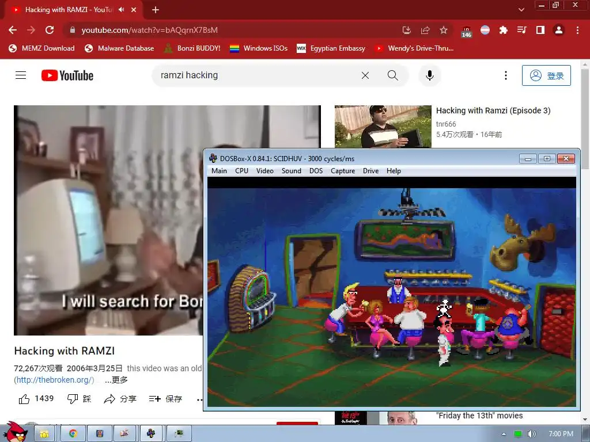Open the Windows ISOs bookmark
This screenshot has height=442, width=590.
(259, 48)
